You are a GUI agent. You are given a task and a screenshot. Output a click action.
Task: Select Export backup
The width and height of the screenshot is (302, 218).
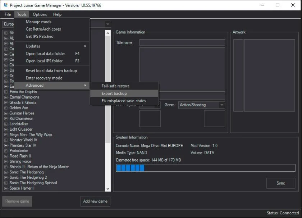click(x=124, y=94)
